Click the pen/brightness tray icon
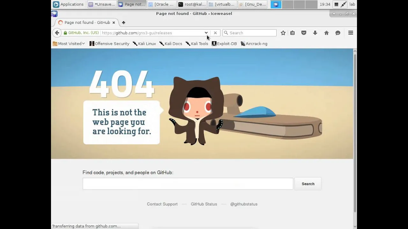The height and width of the screenshot is (229, 408). click(x=343, y=4)
